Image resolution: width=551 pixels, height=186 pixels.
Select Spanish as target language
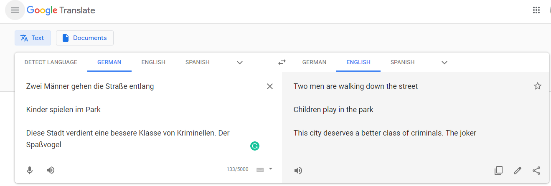pyautogui.click(x=403, y=62)
